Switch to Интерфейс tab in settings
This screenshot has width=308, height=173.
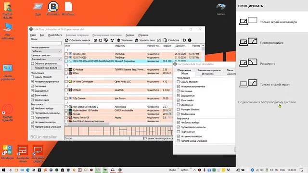(x=207, y=74)
